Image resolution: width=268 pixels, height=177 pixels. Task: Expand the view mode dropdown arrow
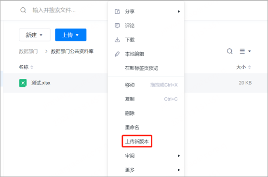(249, 51)
